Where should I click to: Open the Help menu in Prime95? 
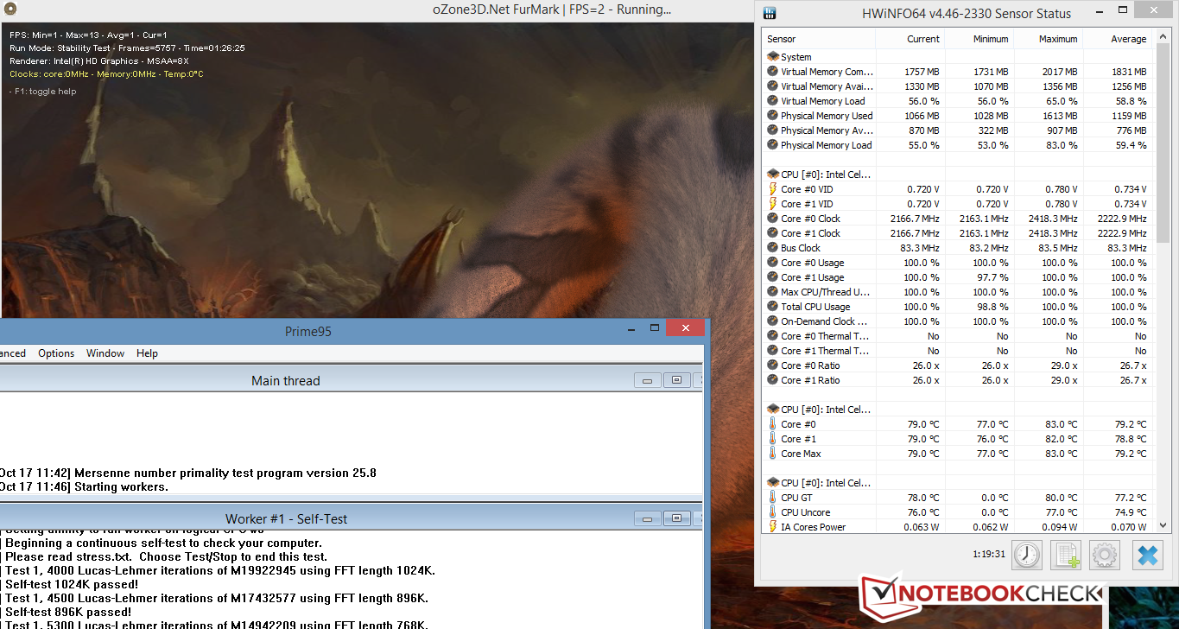click(148, 353)
